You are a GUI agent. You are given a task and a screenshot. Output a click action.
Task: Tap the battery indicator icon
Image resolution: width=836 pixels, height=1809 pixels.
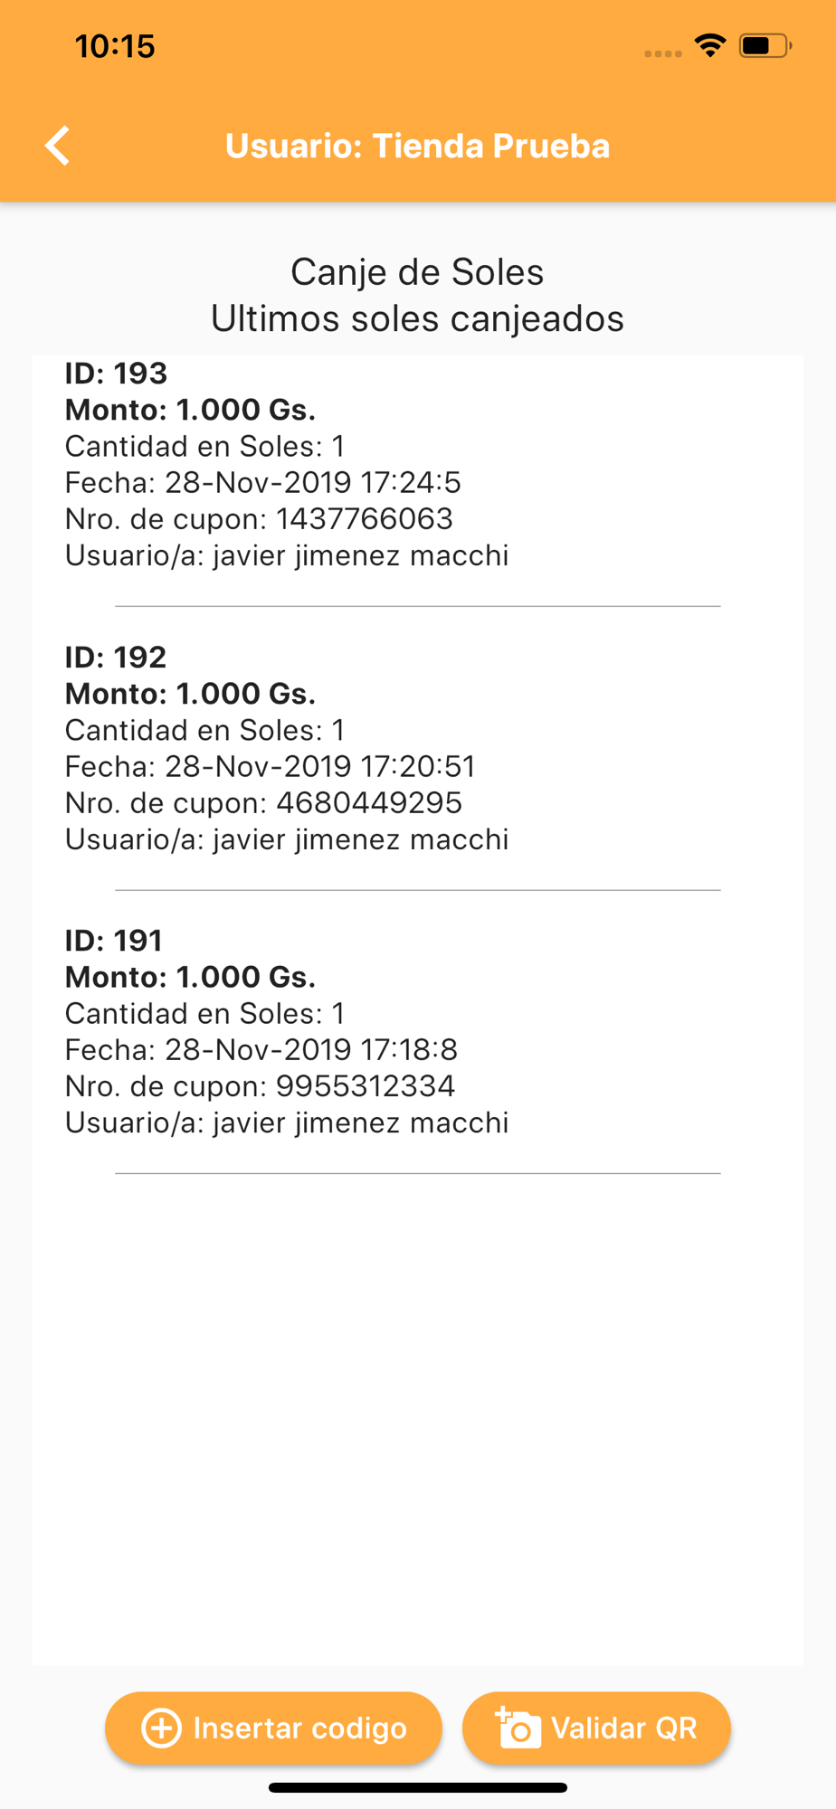coord(765,45)
